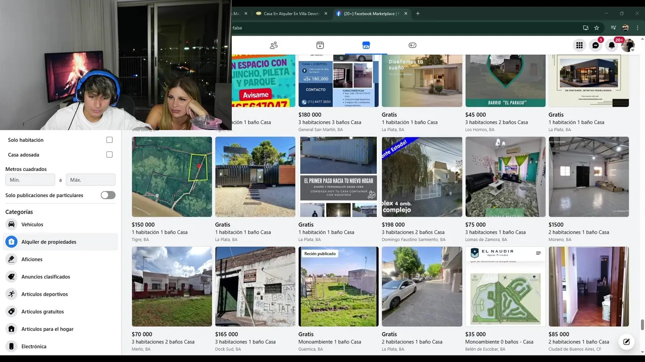The width and height of the screenshot is (645, 362).
Task: Click the install app icon in address bar
Action: (x=586, y=28)
